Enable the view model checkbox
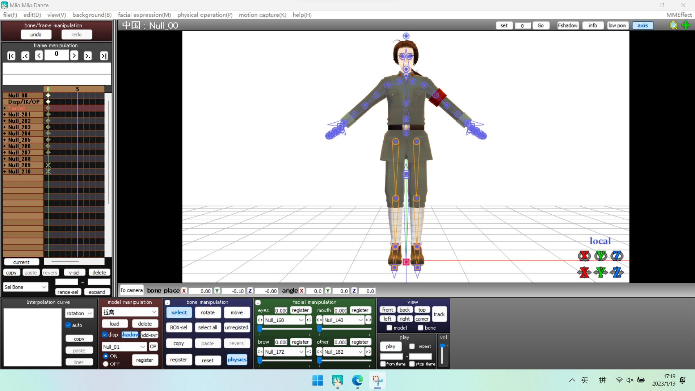This screenshot has height=391, width=695. [389, 328]
